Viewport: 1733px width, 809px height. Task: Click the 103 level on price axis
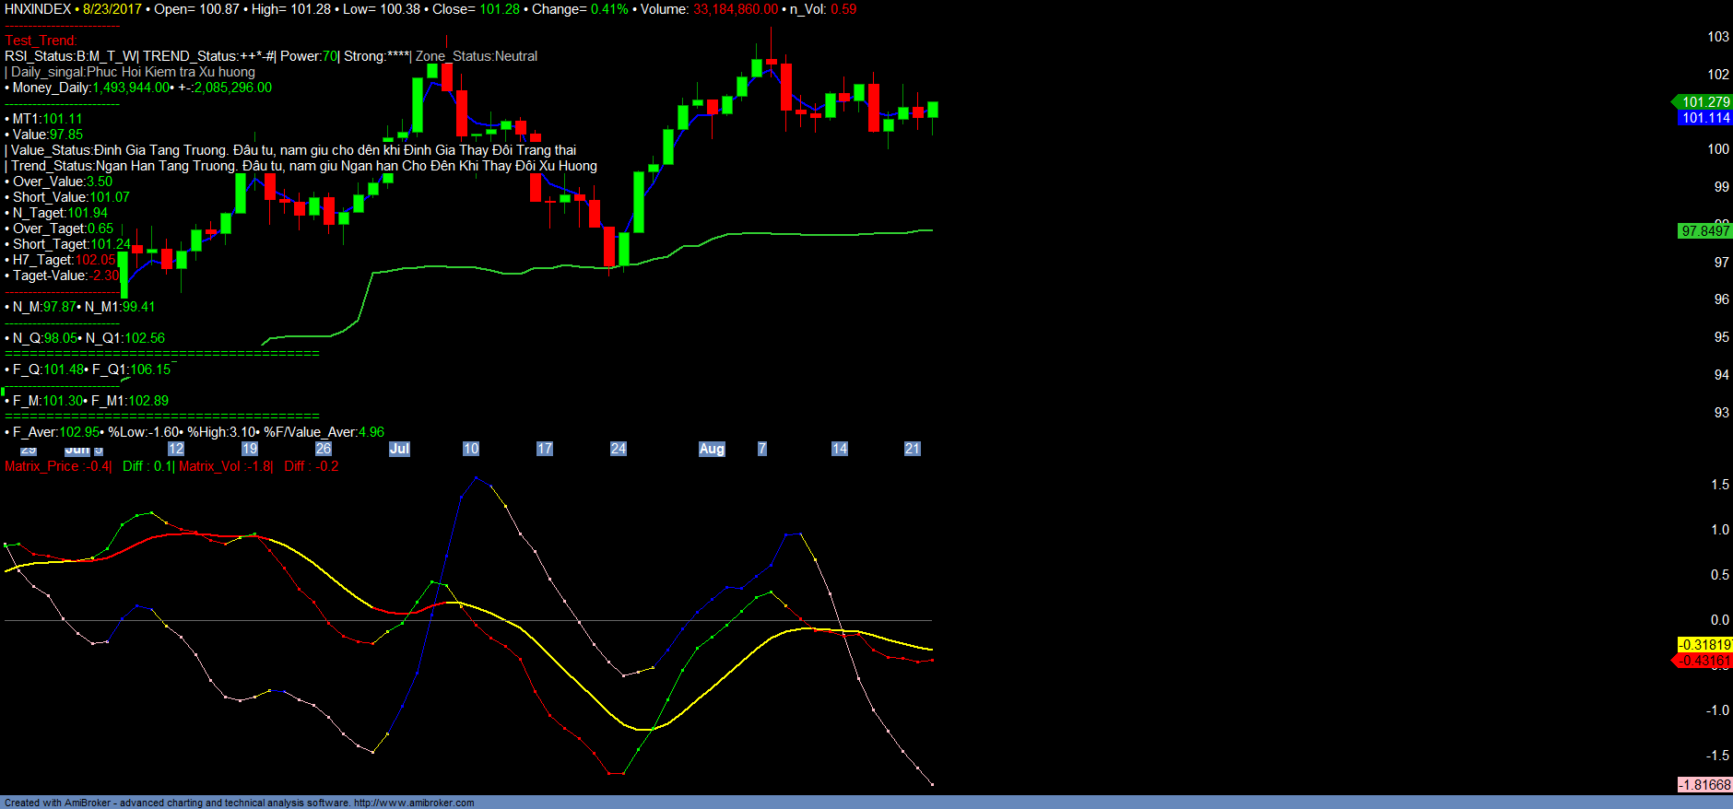(1718, 37)
